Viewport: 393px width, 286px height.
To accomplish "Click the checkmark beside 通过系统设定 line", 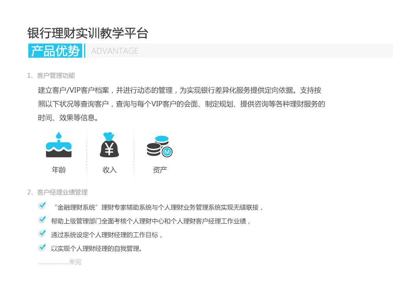I will tap(42, 233).
